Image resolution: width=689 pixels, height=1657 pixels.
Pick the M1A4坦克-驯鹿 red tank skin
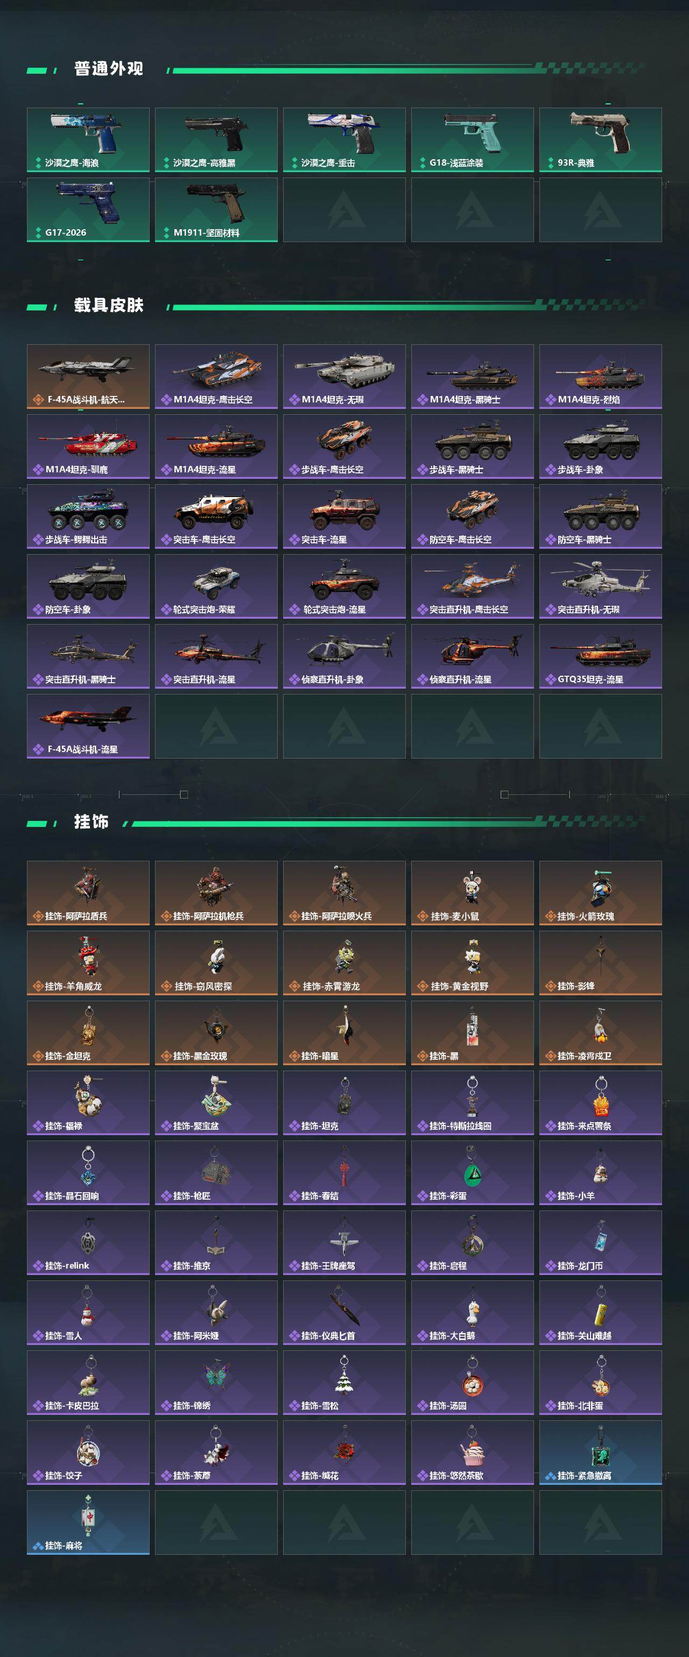click(88, 447)
